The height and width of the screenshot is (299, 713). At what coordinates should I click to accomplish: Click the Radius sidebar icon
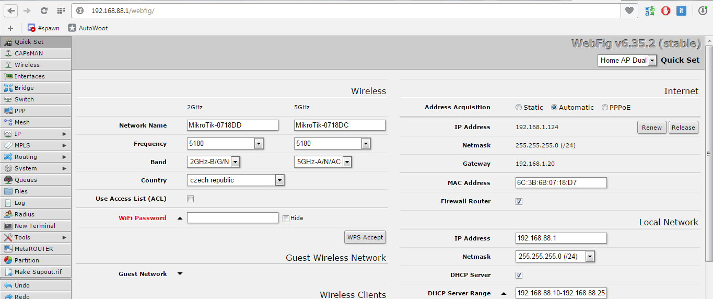tap(8, 214)
